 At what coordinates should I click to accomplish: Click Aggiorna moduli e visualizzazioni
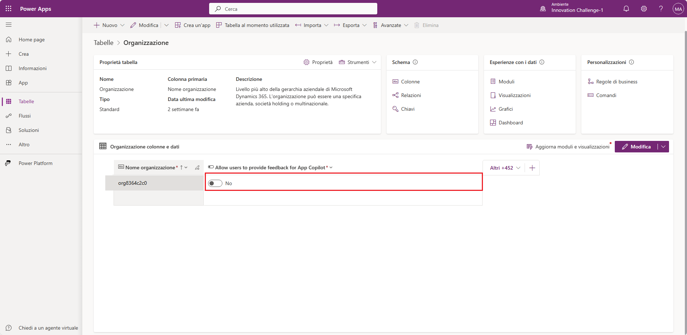[568, 147]
